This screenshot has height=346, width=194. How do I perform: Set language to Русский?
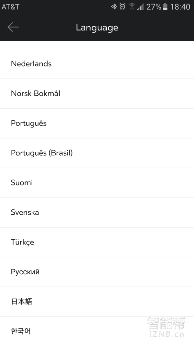point(25,272)
